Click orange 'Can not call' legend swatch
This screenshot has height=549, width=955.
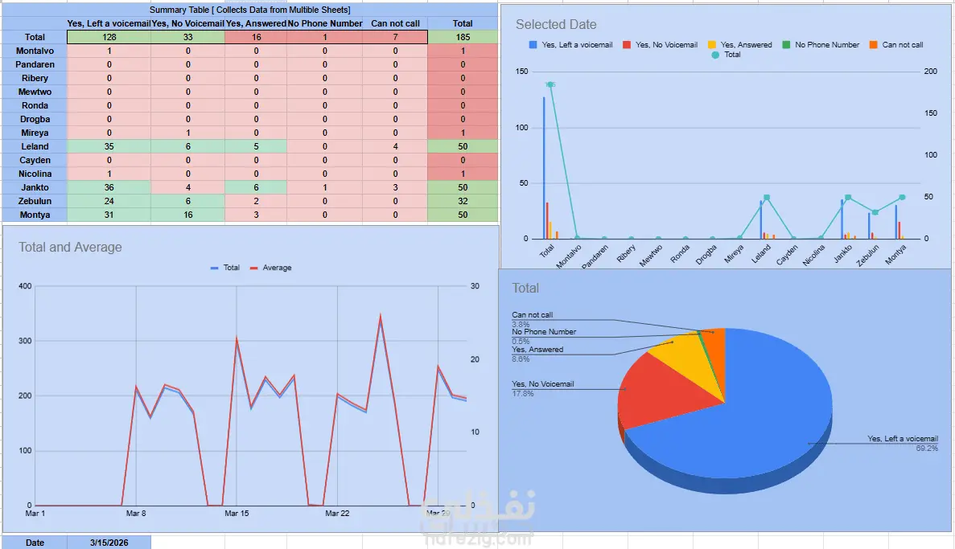tap(874, 45)
